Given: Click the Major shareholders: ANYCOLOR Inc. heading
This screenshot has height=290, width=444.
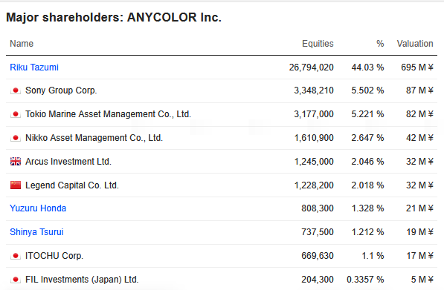Looking at the screenshot, I should coord(114,17).
